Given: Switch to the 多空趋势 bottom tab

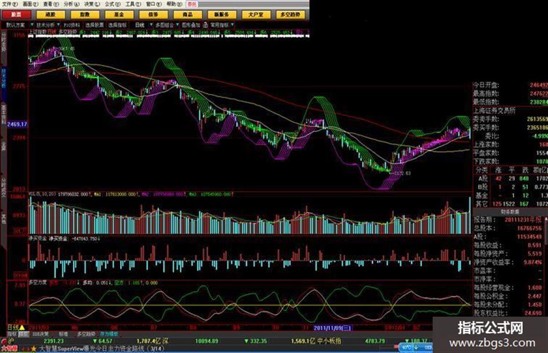Looking at the screenshot, I should [86, 334].
